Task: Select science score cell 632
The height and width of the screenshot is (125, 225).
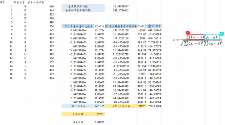Action: pos(40,62)
